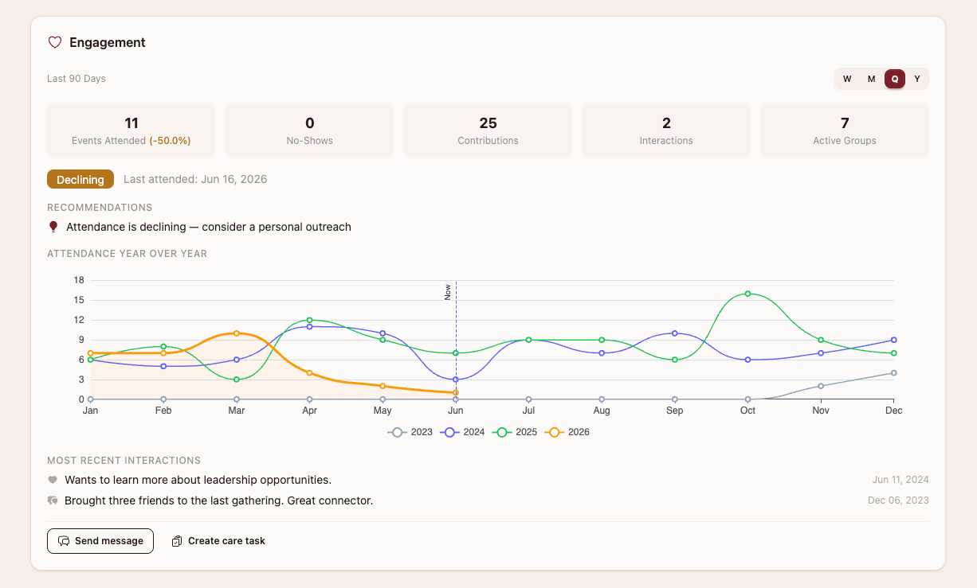Click 'Most Recent Interactions' heading
977x588 pixels.
(124, 461)
